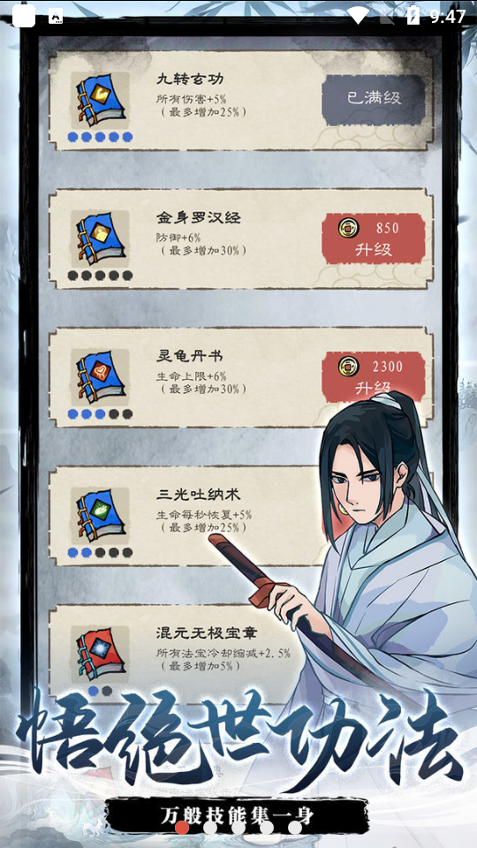Screen dimensions: 477x848
Task: Tap the 灵龟丹书 level progress dots
Action: pyautogui.click(x=100, y=413)
